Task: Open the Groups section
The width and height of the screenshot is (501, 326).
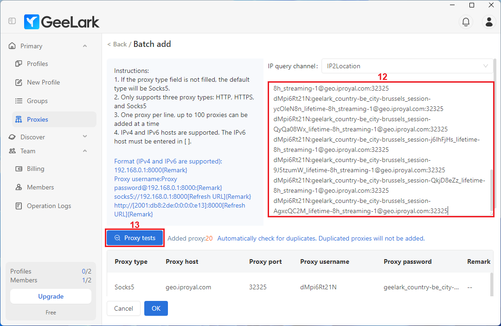Action: [x=37, y=101]
